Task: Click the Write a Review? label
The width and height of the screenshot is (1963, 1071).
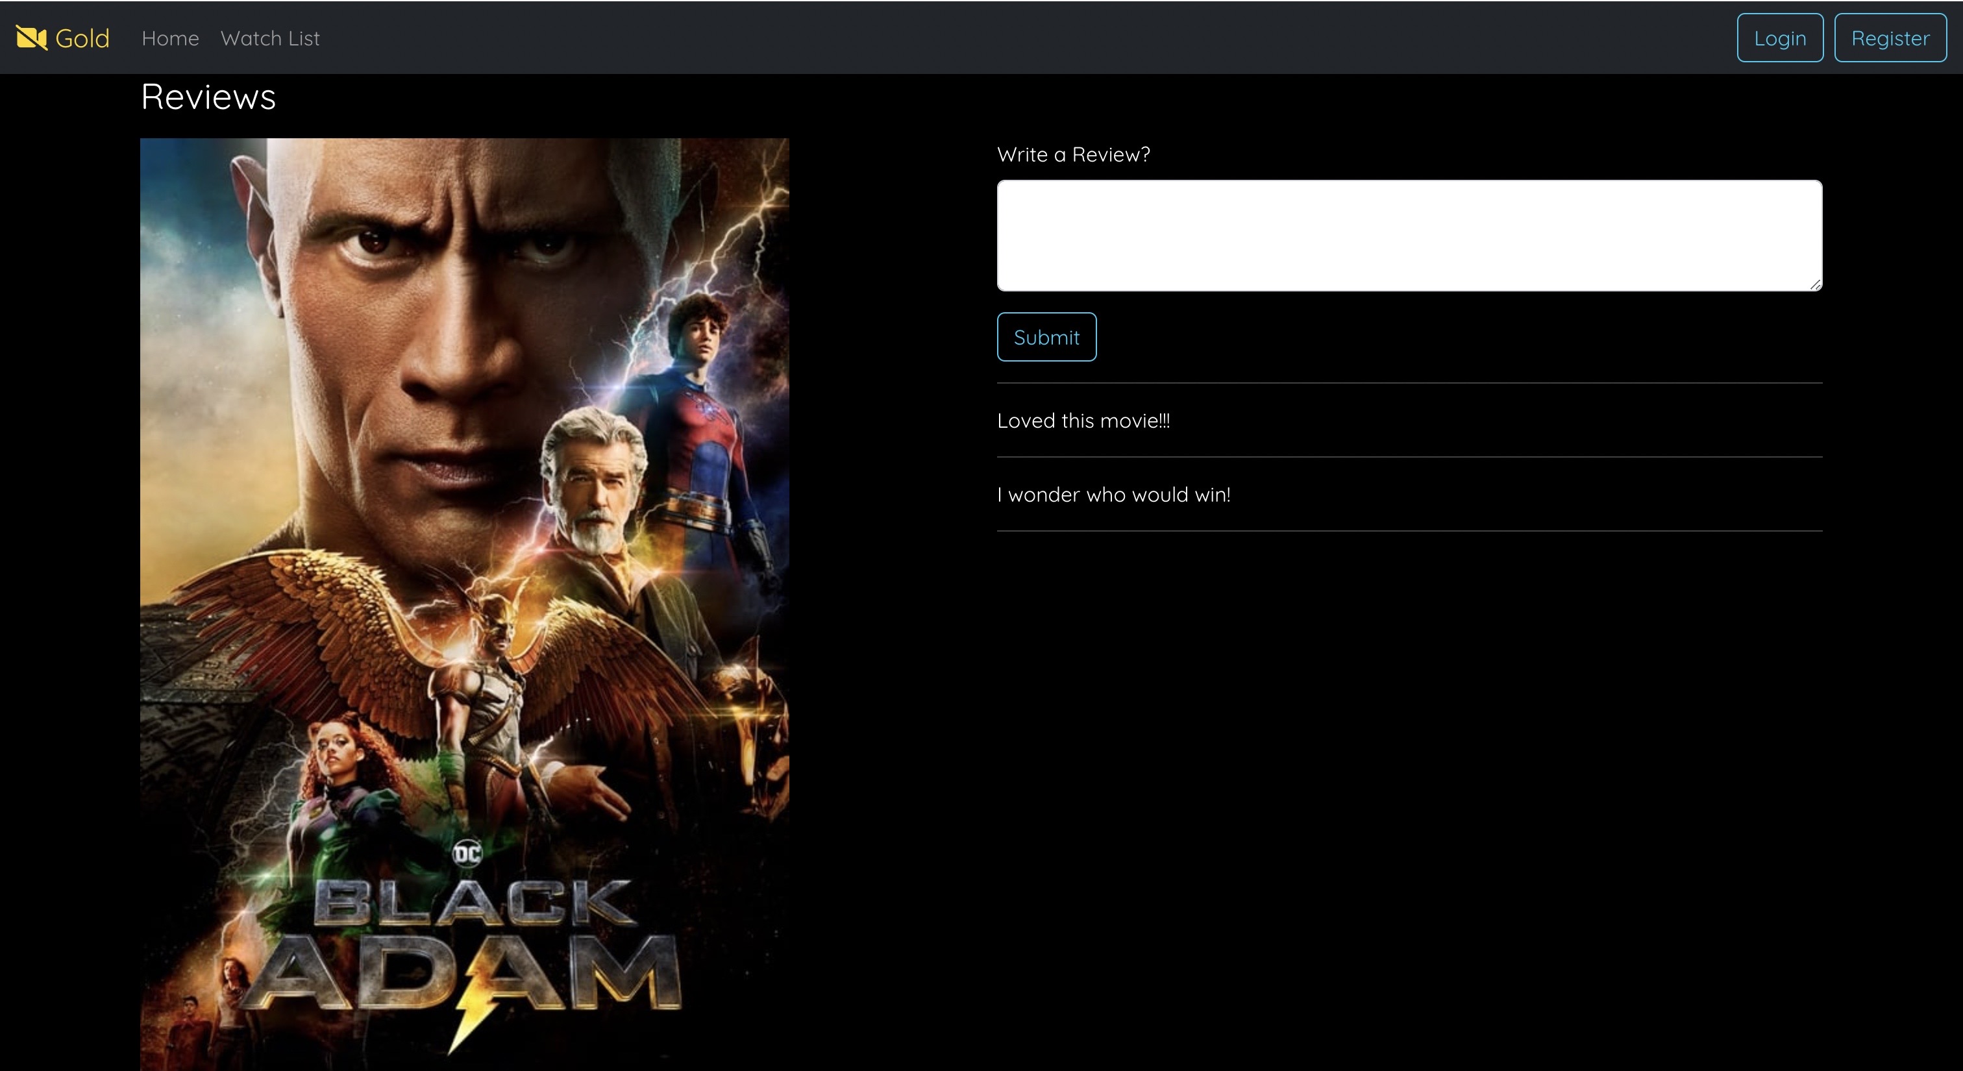Action: [1074, 154]
